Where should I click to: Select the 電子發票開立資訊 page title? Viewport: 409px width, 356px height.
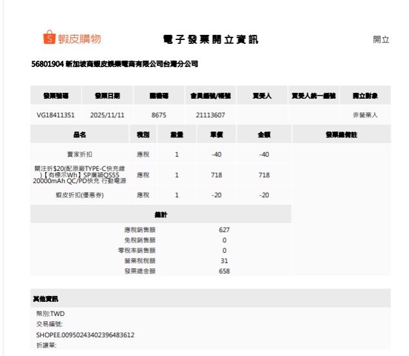pos(210,40)
